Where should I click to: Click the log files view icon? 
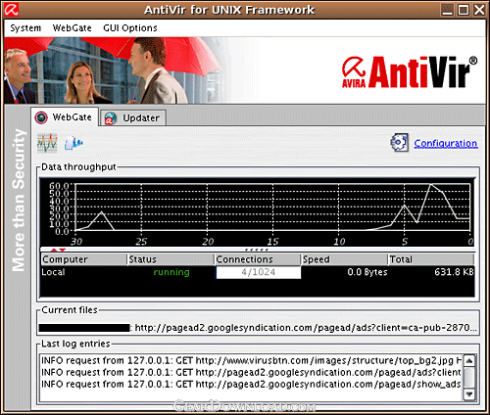point(73,143)
